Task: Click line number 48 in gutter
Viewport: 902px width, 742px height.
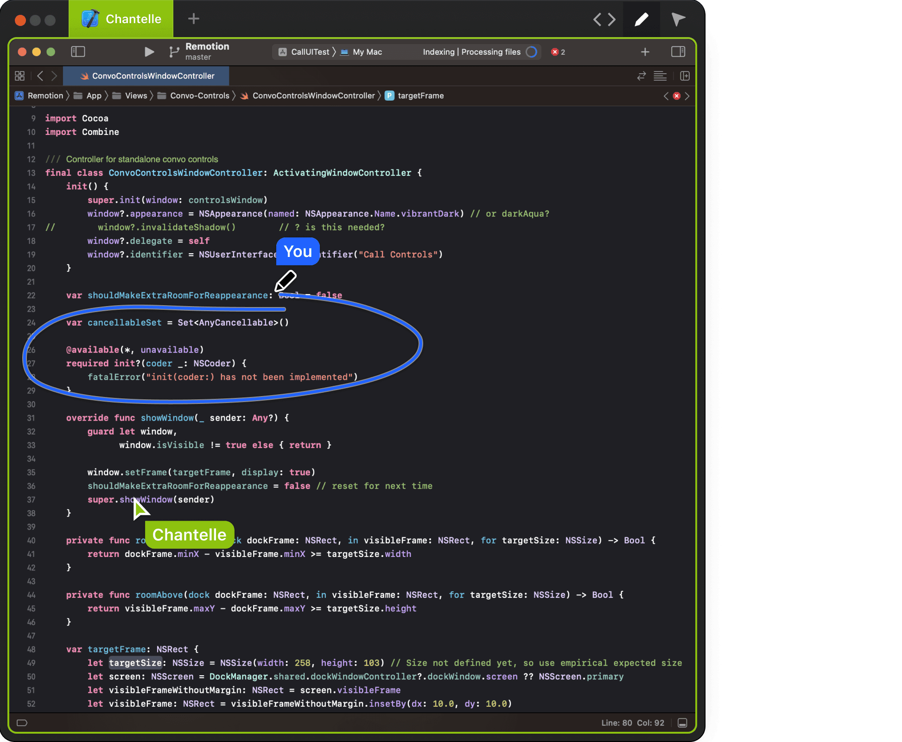Action: pyautogui.click(x=31, y=650)
